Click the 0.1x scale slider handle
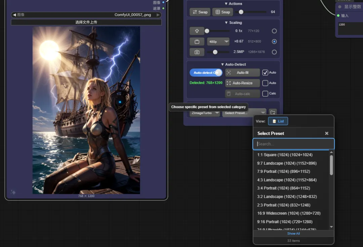 [x=207, y=31]
